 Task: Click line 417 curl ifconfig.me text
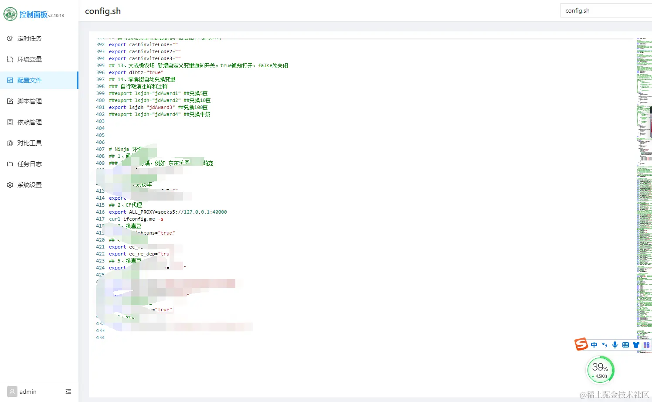(x=136, y=219)
